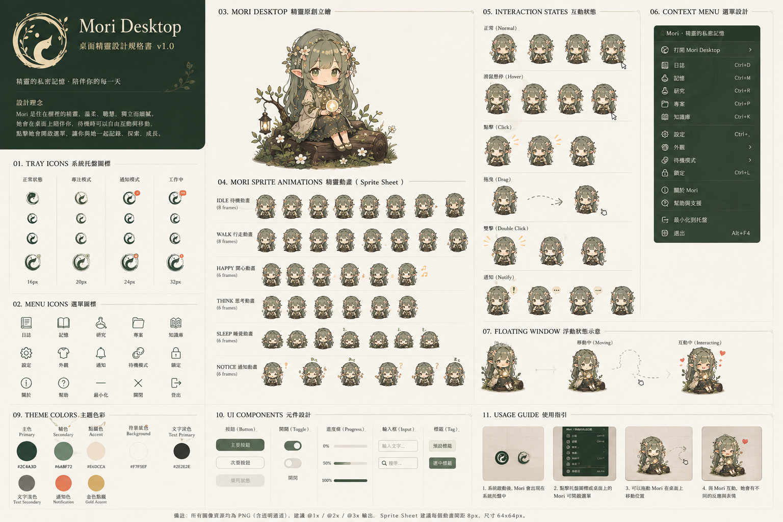Click the top tray icon under 通知模式
The image size is (783, 522).
click(130, 198)
